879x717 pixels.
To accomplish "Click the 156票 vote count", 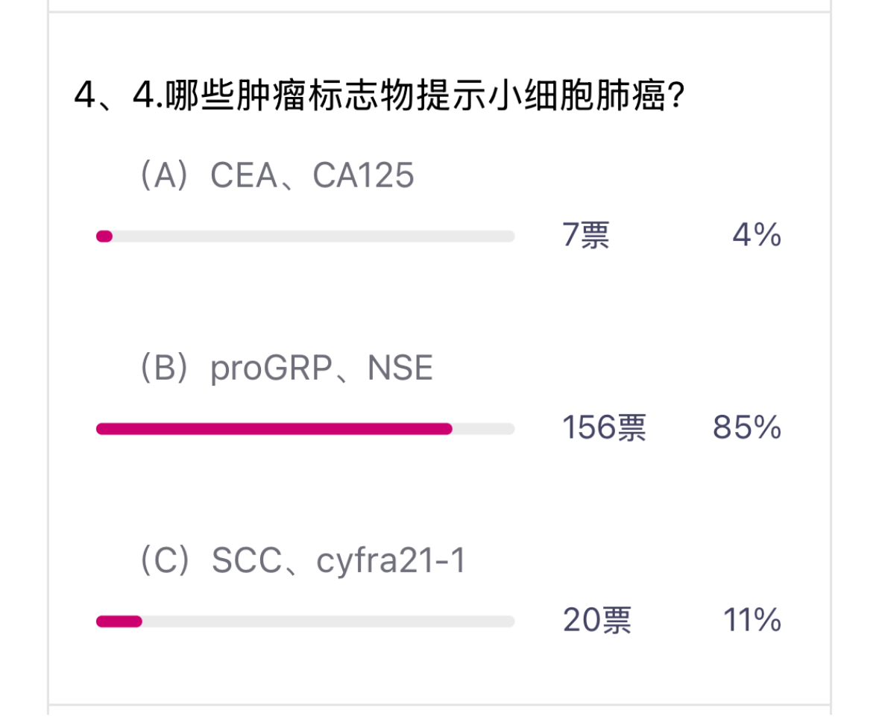I will click(x=604, y=429).
